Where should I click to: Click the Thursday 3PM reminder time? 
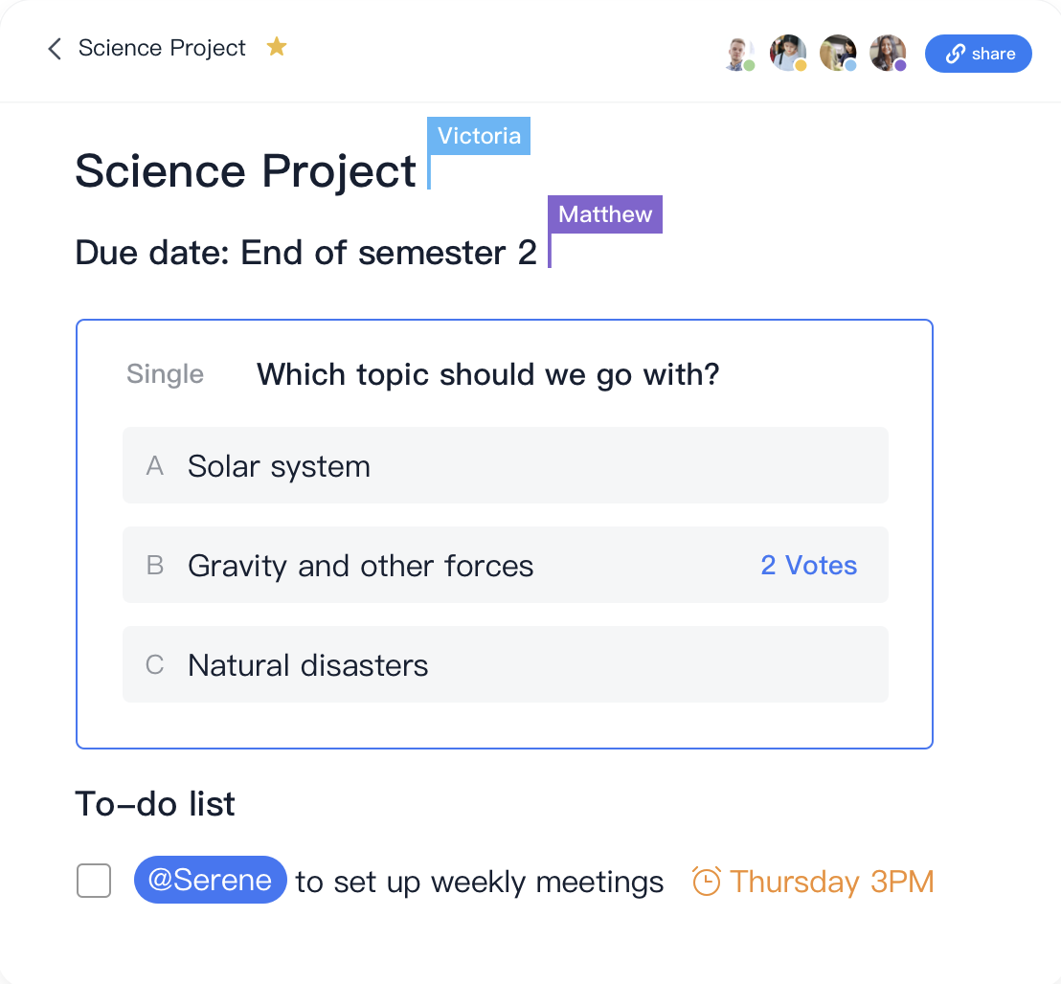832,881
